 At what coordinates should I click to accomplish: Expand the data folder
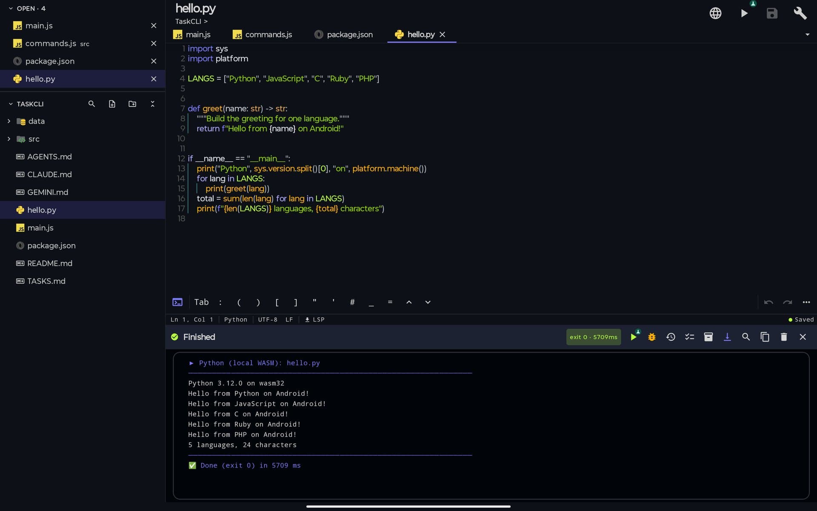pos(9,121)
